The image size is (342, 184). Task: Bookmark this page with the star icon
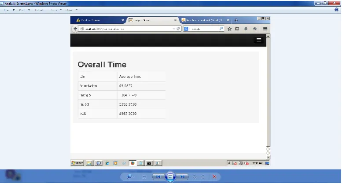pos(229,29)
